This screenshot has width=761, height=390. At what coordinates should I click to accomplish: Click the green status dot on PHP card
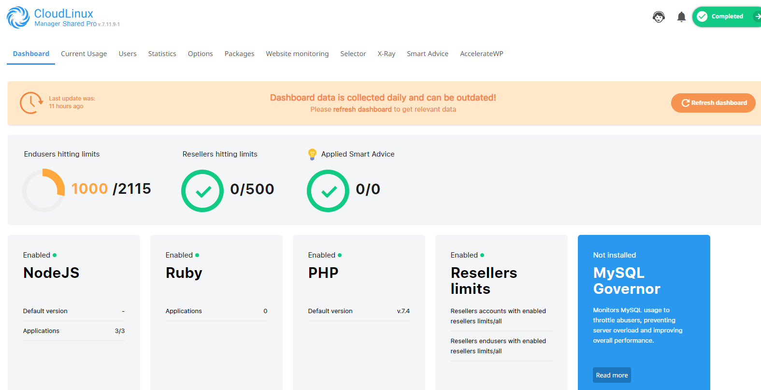click(x=340, y=255)
